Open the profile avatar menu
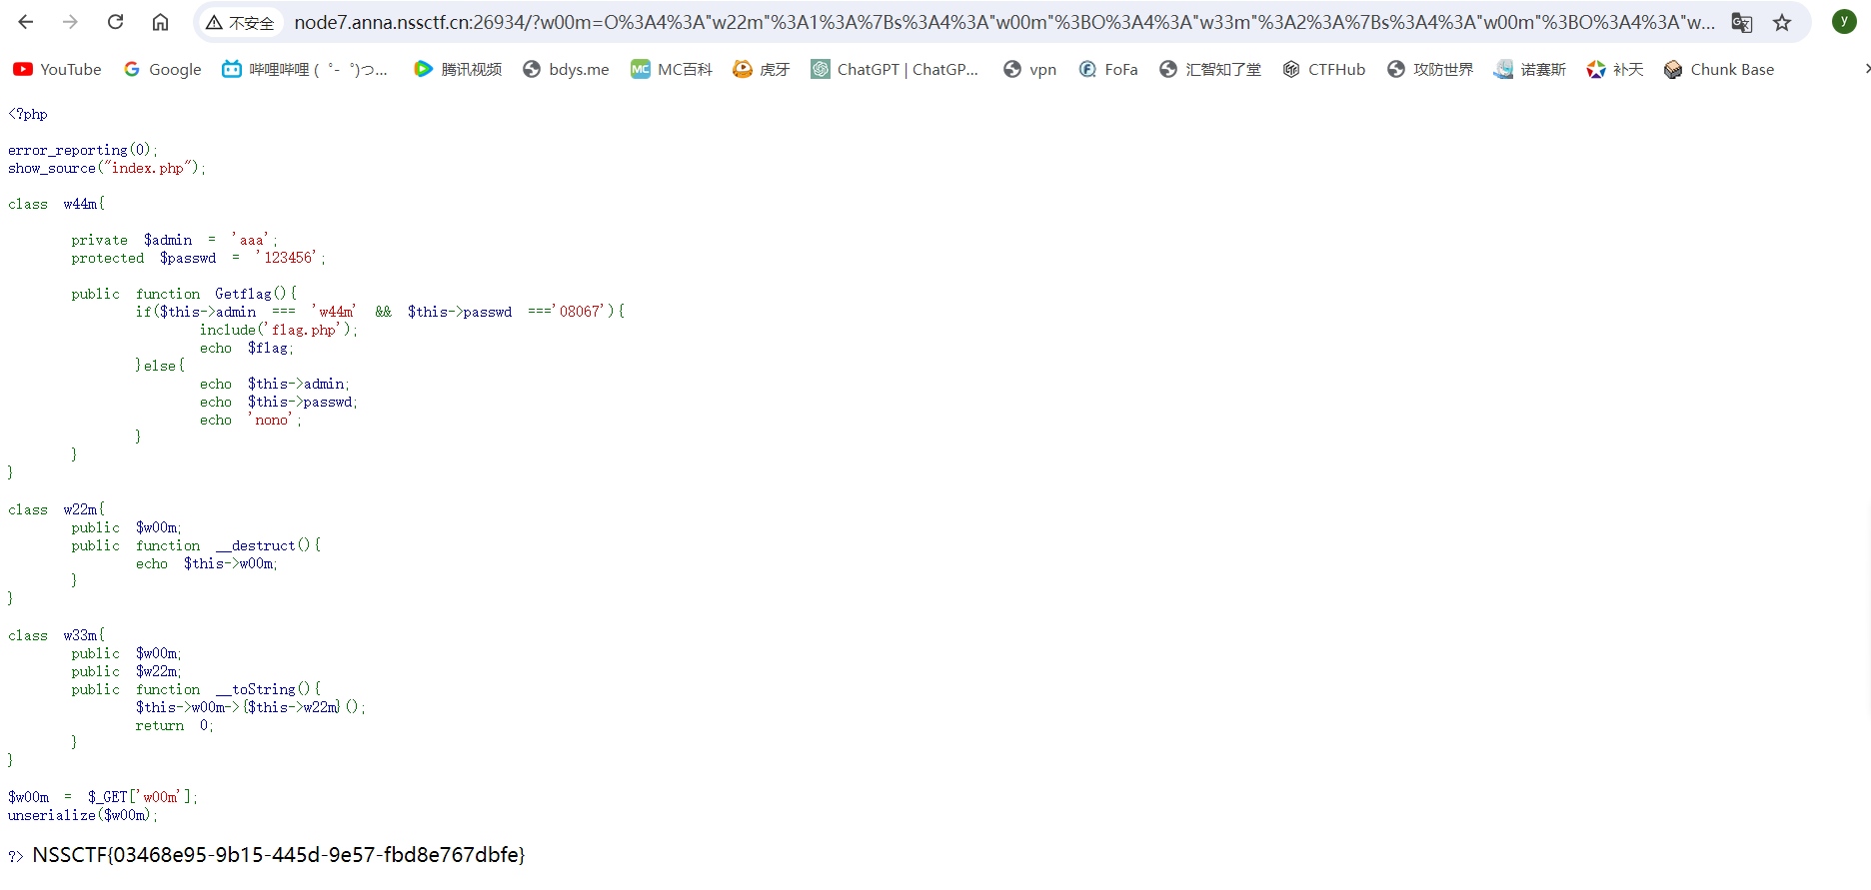Image resolution: width=1871 pixels, height=890 pixels. [1844, 21]
